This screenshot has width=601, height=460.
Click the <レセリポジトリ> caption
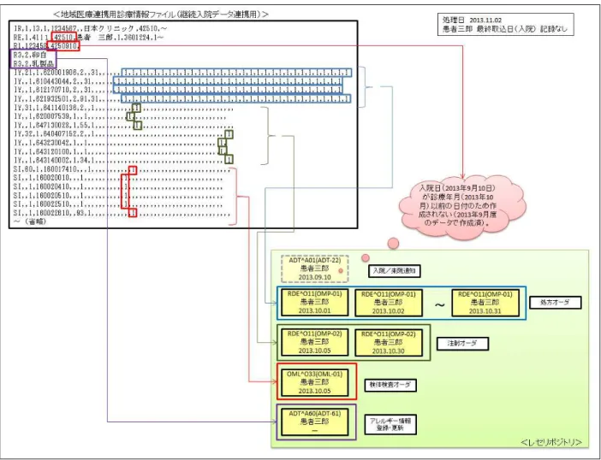click(x=551, y=442)
